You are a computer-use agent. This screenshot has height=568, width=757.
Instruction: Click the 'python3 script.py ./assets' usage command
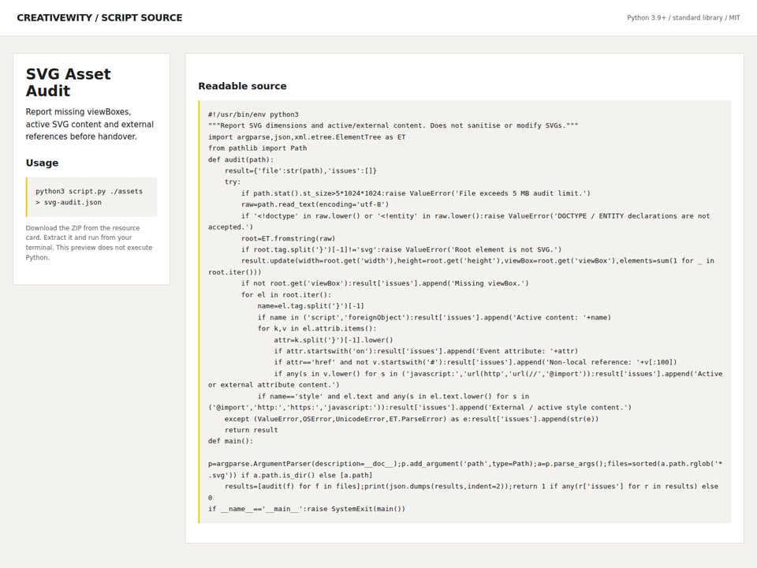(x=89, y=191)
